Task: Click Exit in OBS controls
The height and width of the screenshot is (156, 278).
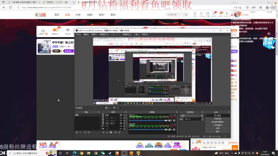Action: tap(218, 132)
